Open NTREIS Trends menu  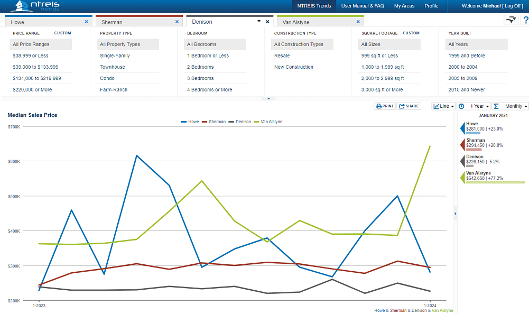(x=314, y=6)
